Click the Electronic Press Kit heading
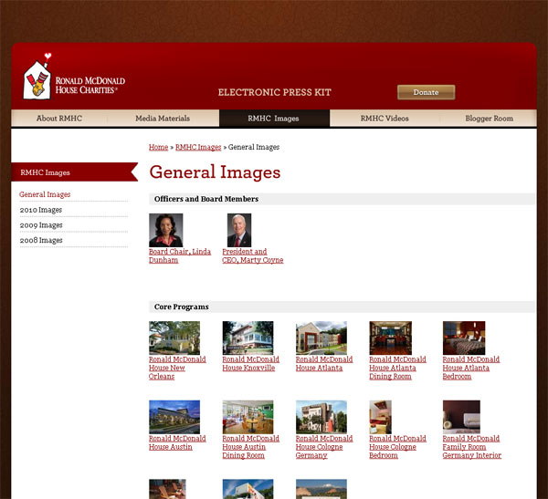 (274, 92)
